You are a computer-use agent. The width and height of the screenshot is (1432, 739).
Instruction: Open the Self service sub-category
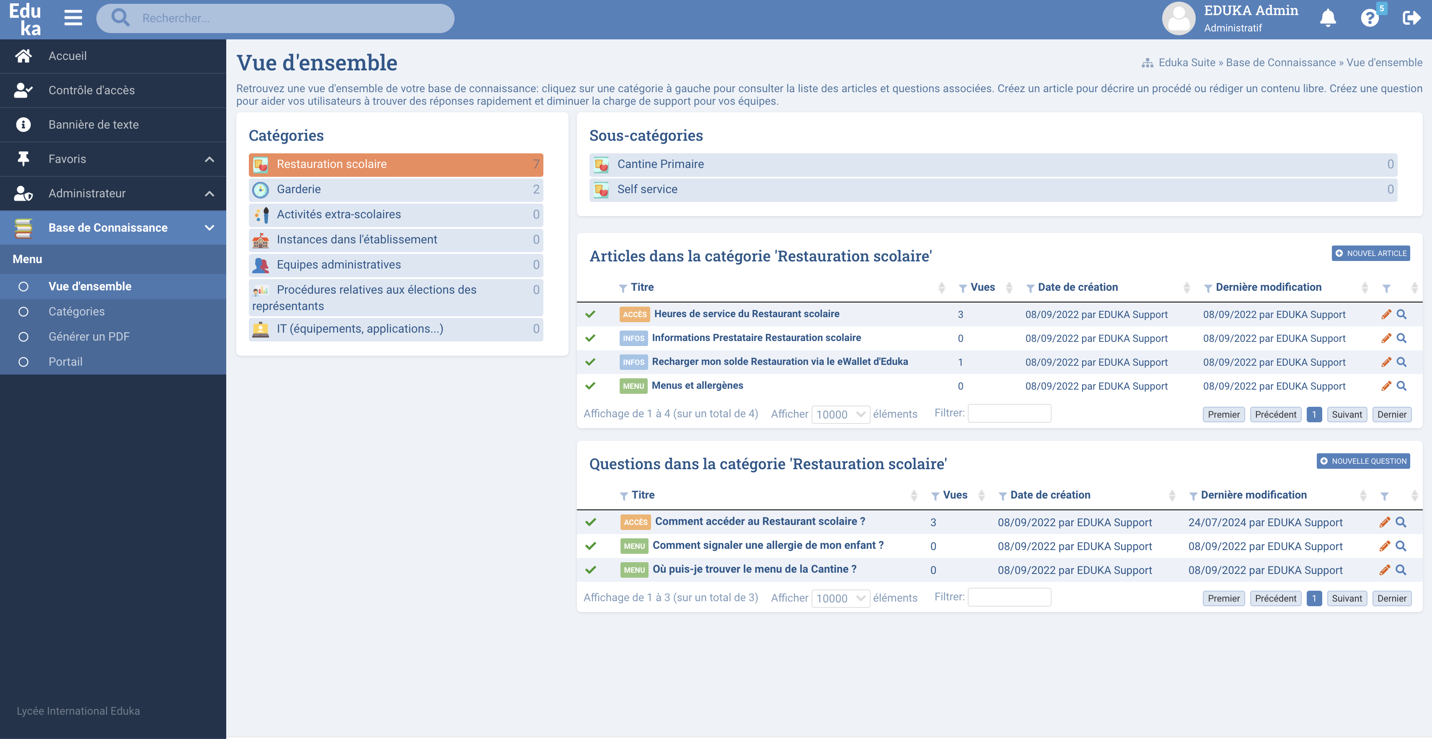(x=993, y=190)
